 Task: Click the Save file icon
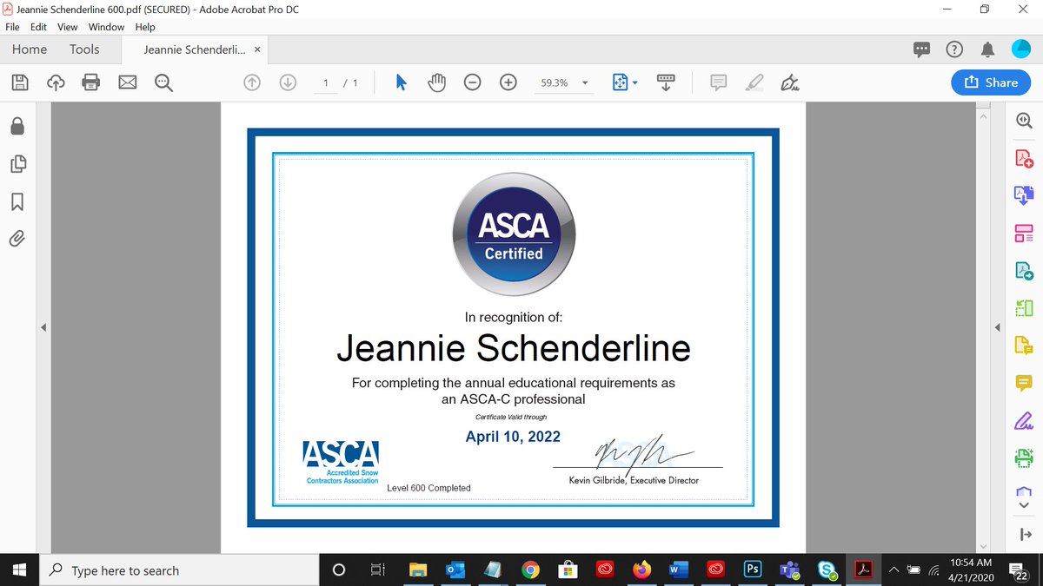point(18,82)
